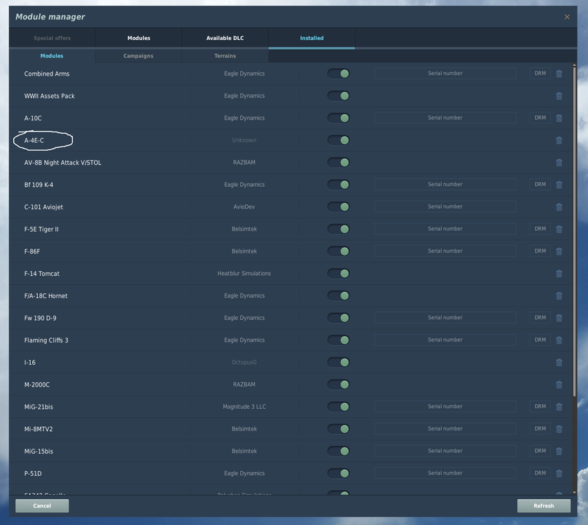Viewport: 588px width, 525px height.
Task: Switch to the Terrains sub-tab
Action: click(x=225, y=56)
